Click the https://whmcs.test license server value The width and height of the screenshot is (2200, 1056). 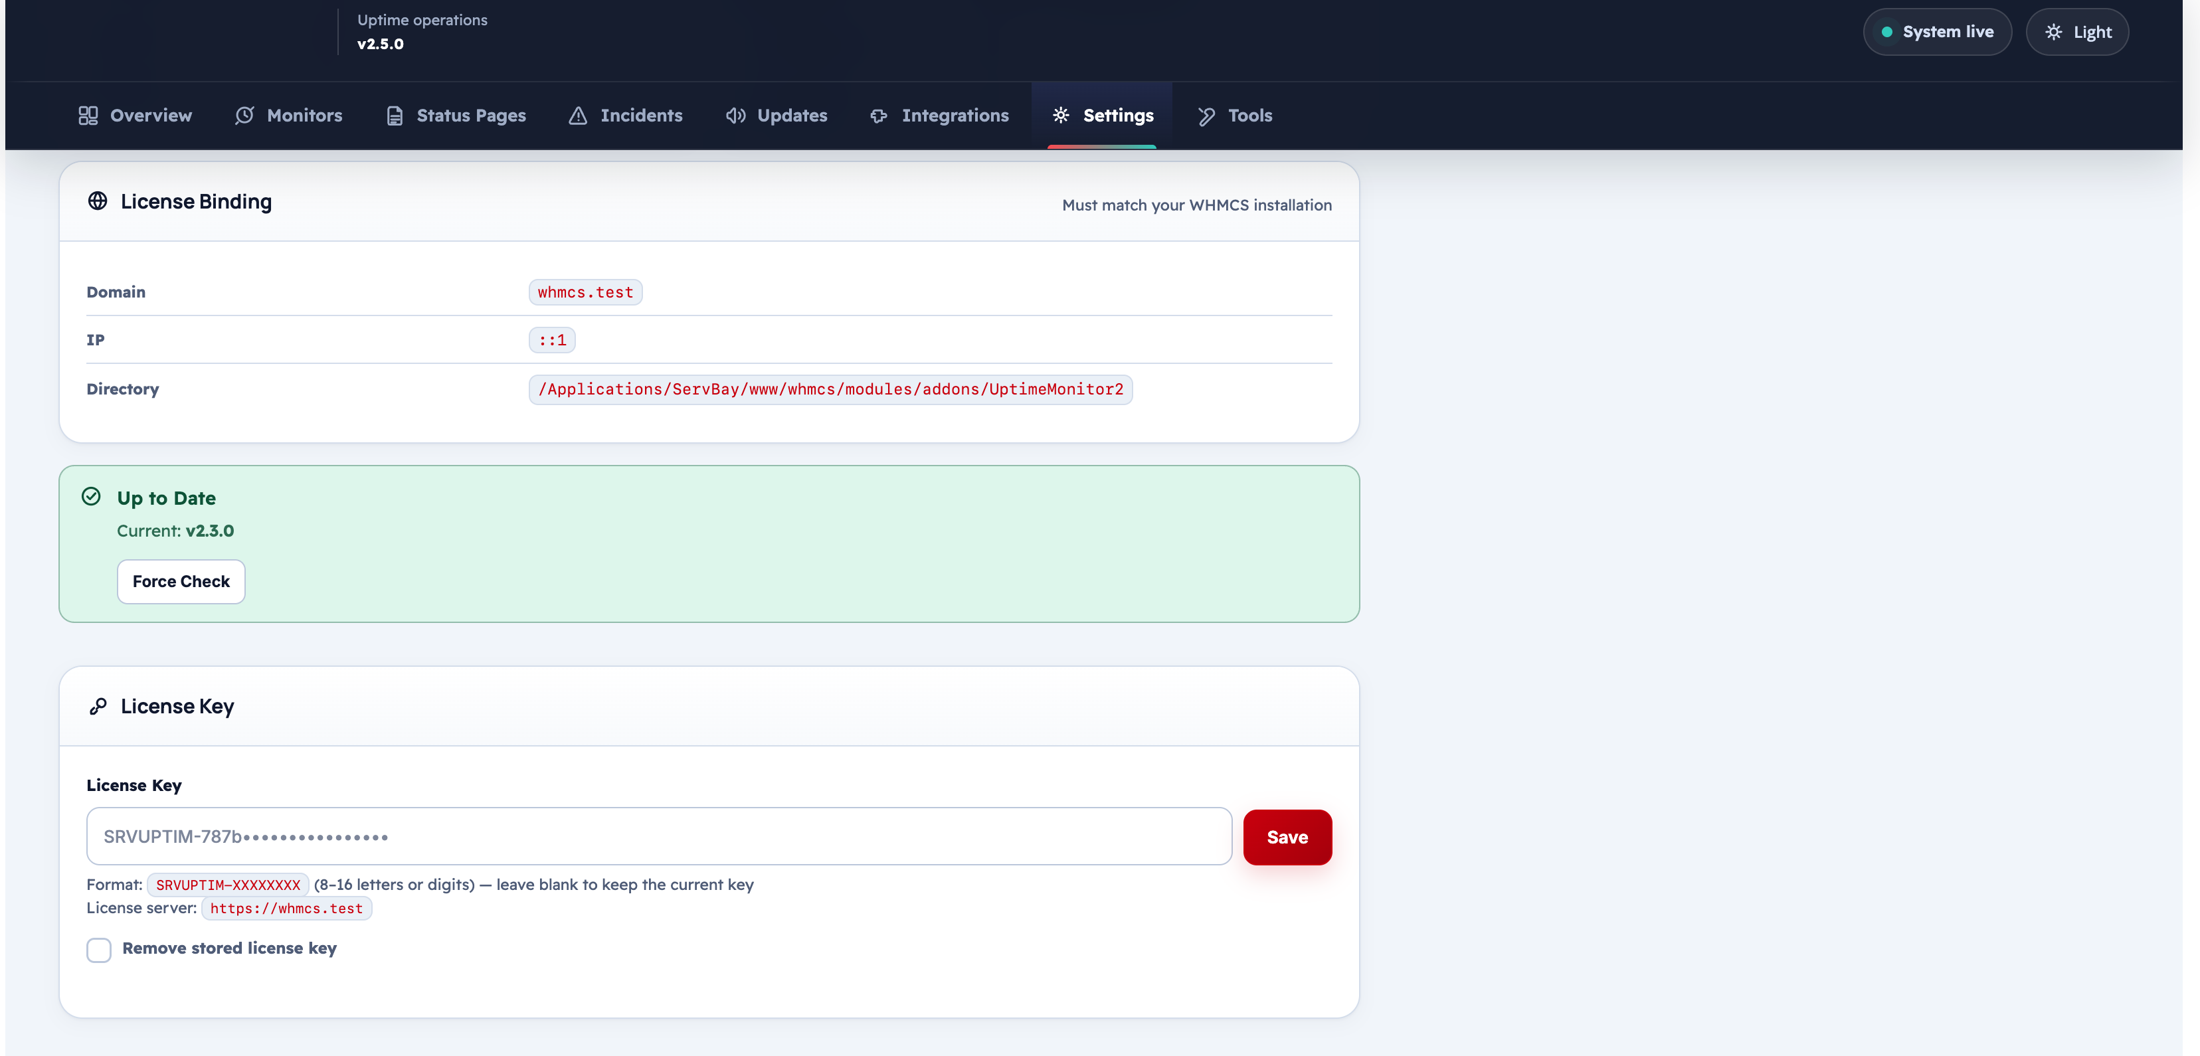pyautogui.click(x=286, y=909)
